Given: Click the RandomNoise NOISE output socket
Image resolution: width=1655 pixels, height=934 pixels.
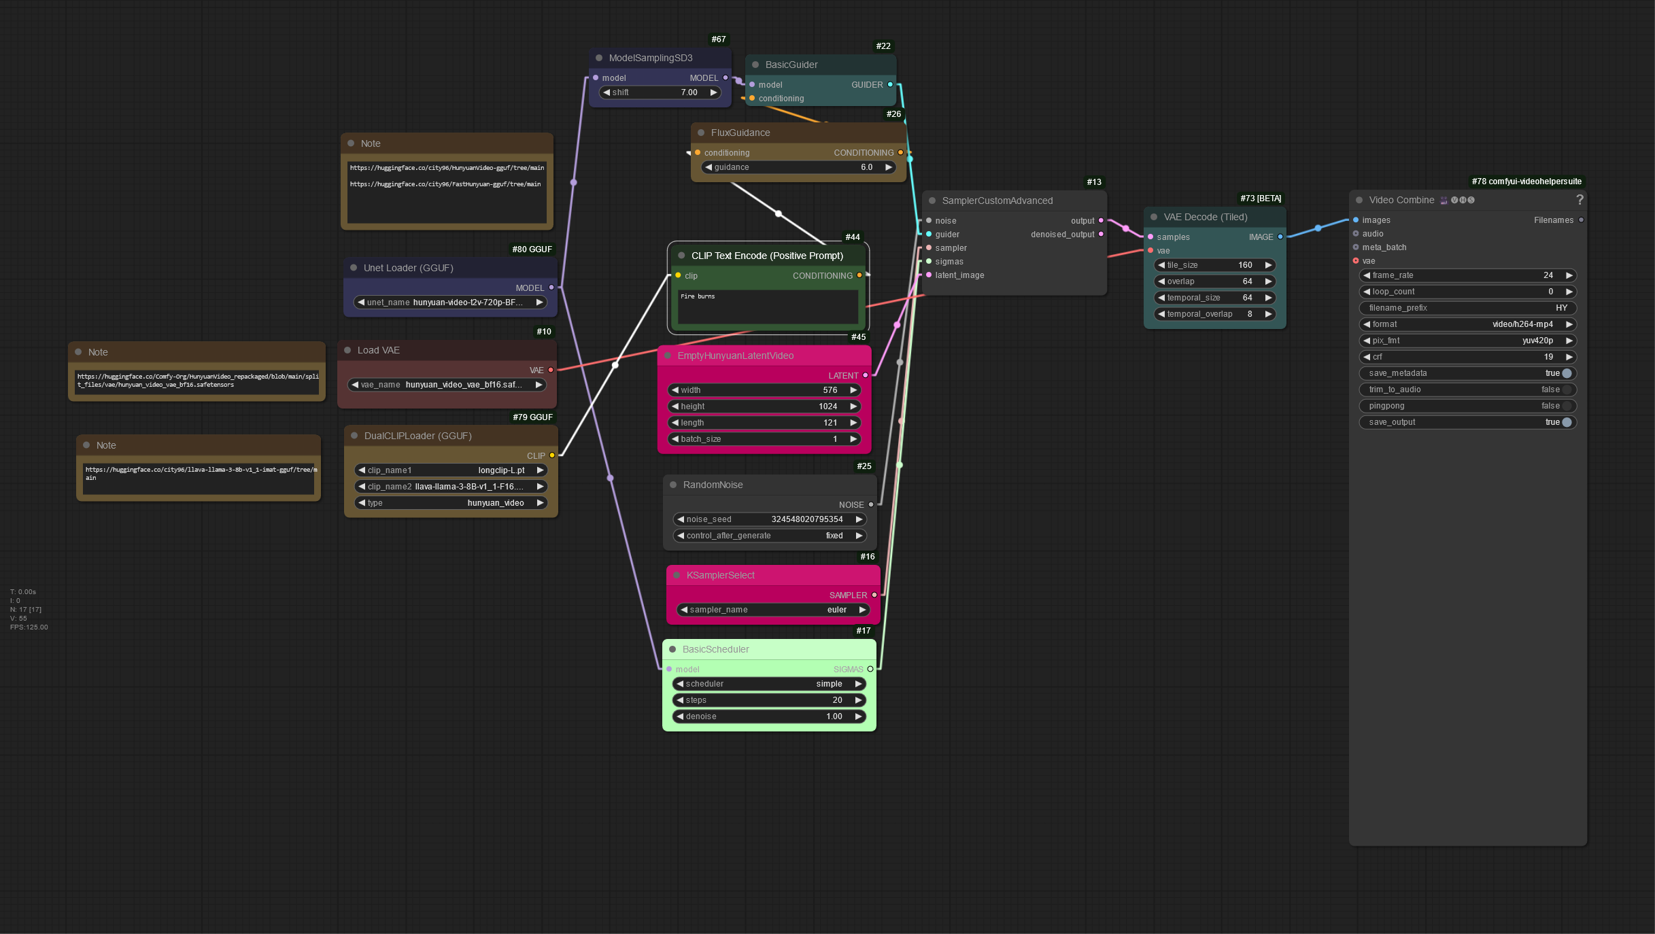Looking at the screenshot, I should (871, 504).
